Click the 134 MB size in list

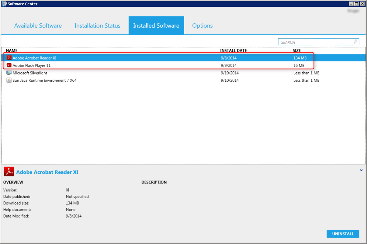[x=300, y=58]
